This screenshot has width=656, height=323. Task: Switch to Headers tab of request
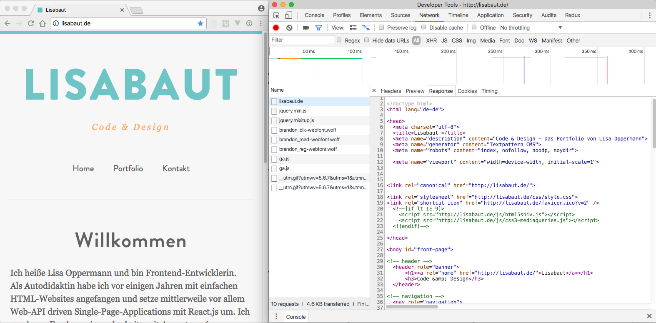coord(391,91)
